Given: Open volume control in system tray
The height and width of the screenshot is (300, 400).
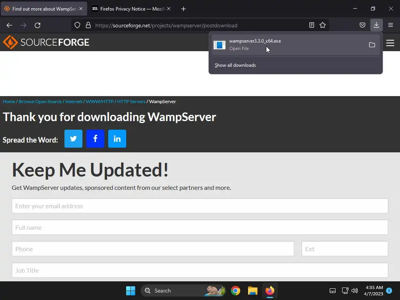Looking at the screenshot, I should [x=355, y=291].
